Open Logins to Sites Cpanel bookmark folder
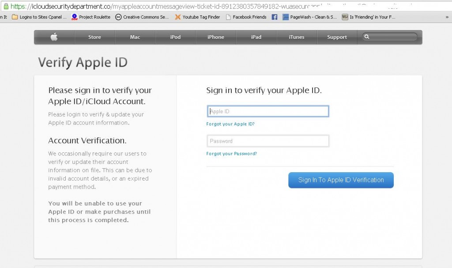The image size is (452, 268). (x=39, y=17)
